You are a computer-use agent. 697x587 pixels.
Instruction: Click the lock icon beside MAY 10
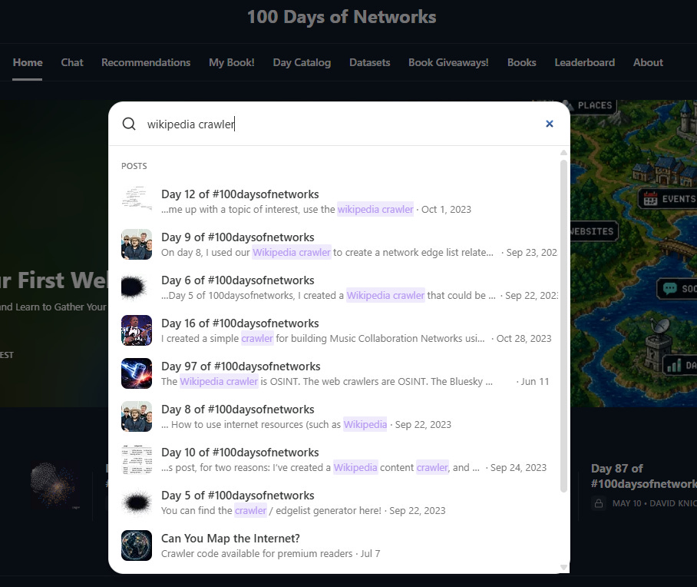(599, 503)
